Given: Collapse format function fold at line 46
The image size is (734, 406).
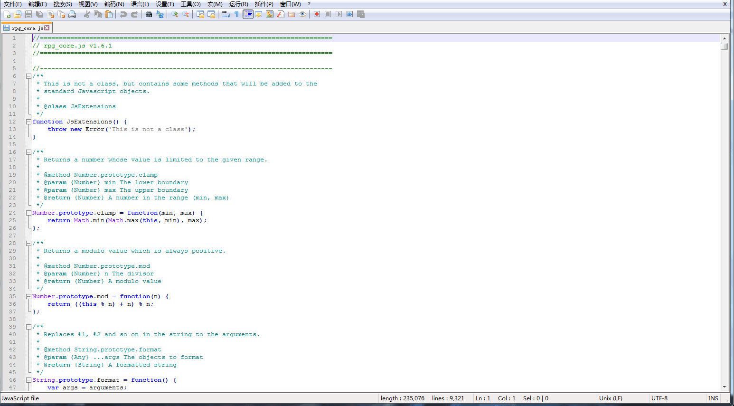Looking at the screenshot, I should point(28,380).
